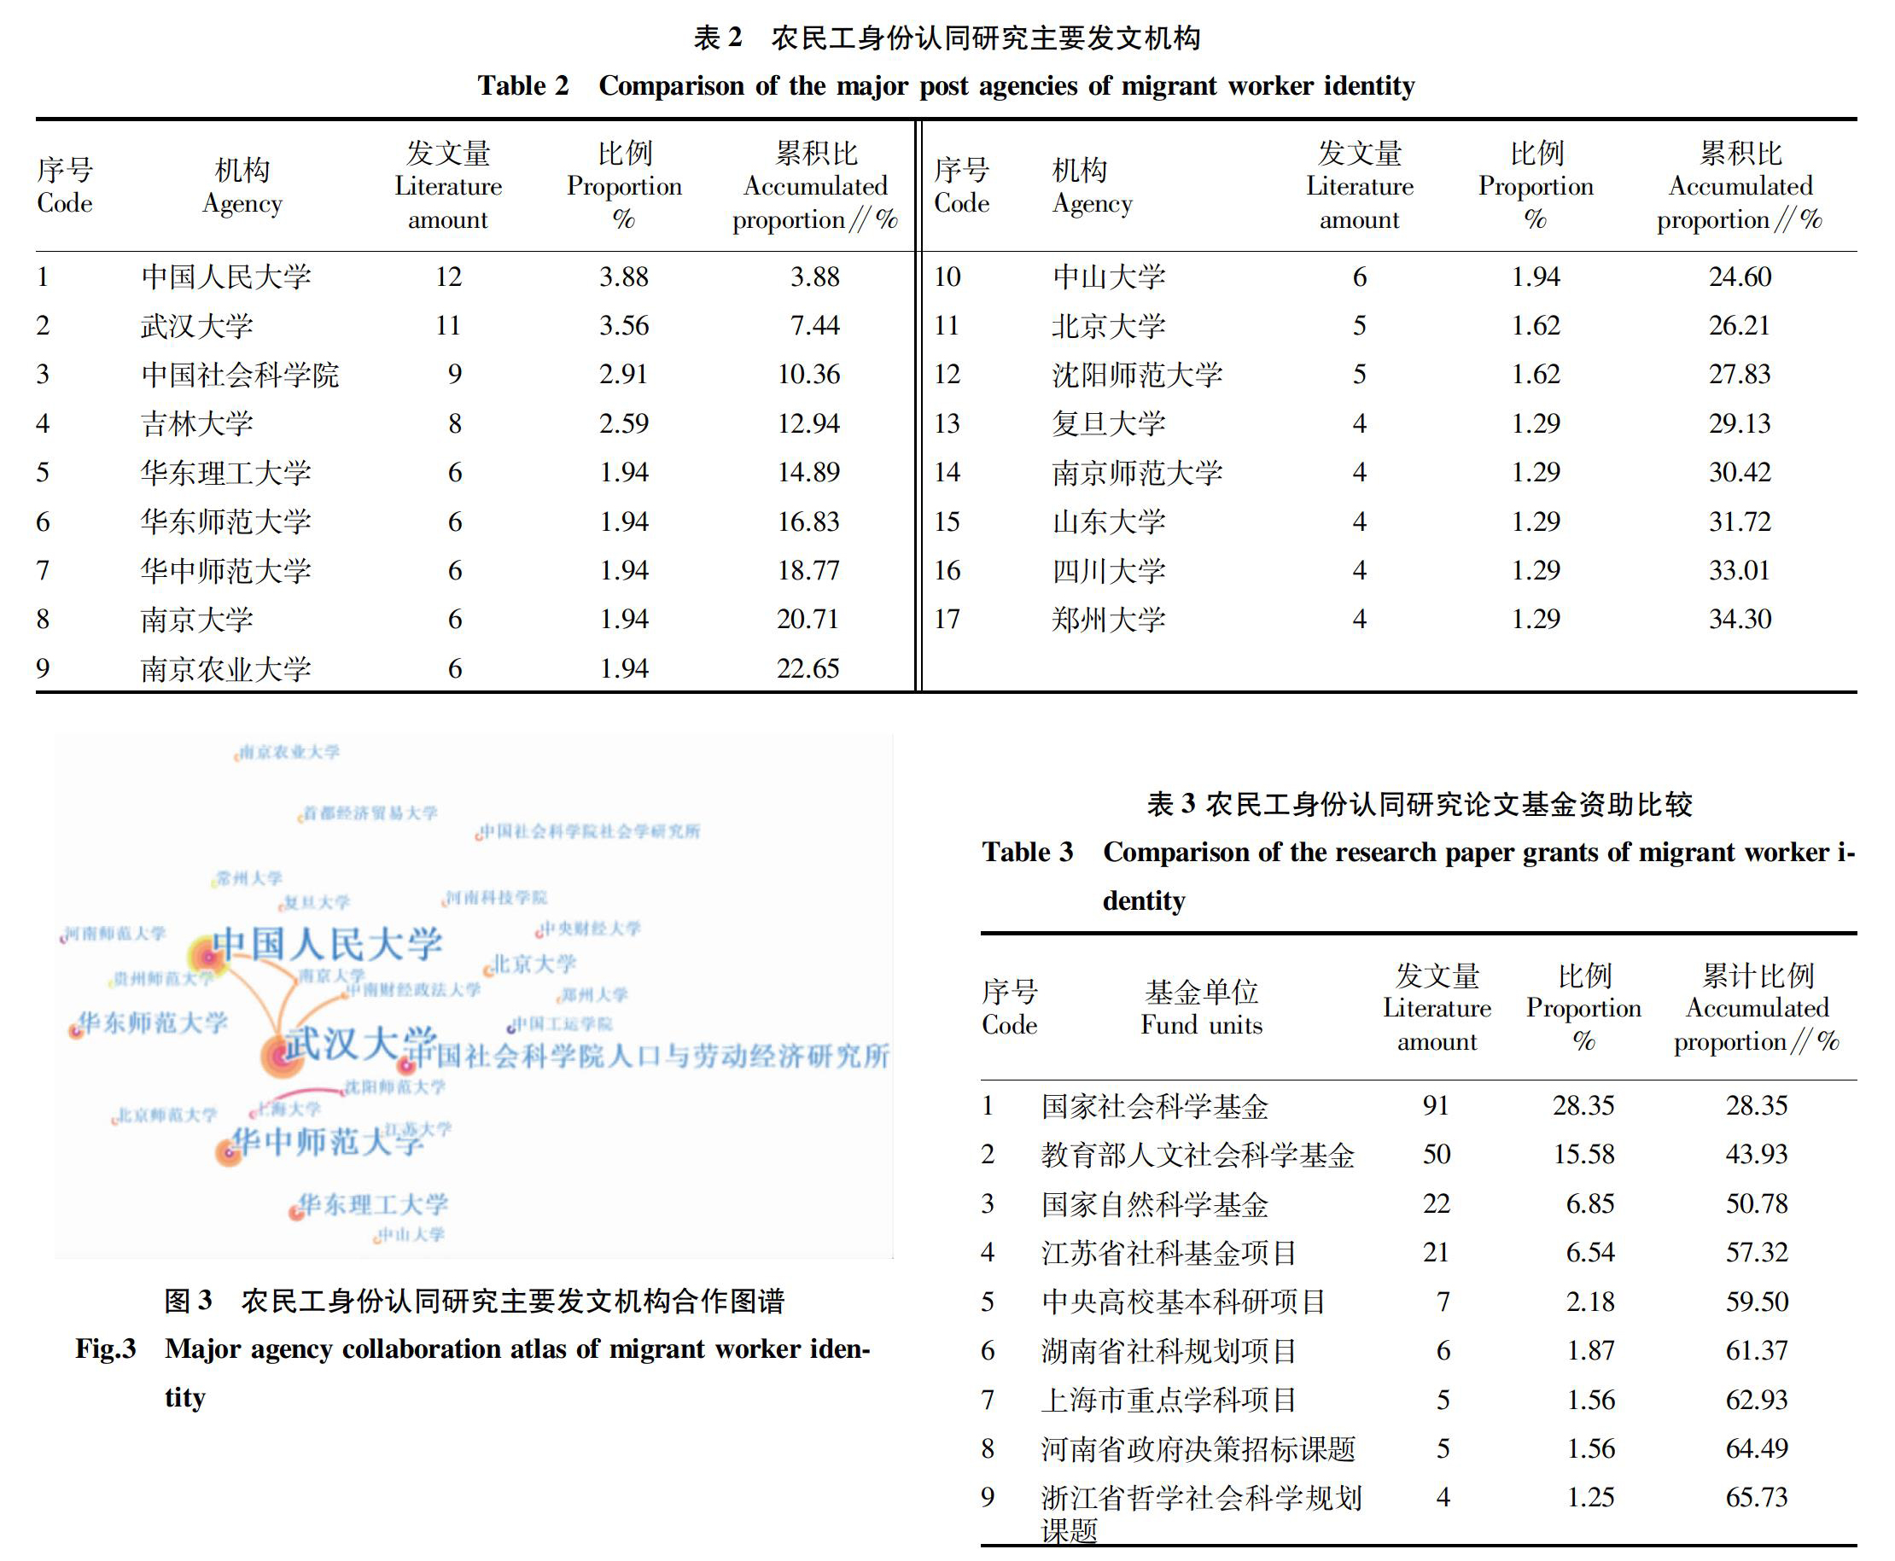Click the 图 3 Chinese figure caption
The image size is (1895, 1561).
[x=474, y=1302]
